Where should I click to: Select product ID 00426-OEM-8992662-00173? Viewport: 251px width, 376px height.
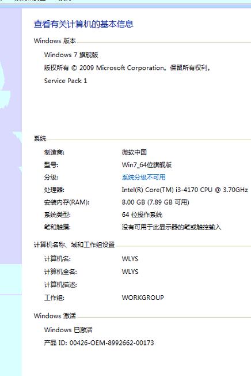pos(99,343)
